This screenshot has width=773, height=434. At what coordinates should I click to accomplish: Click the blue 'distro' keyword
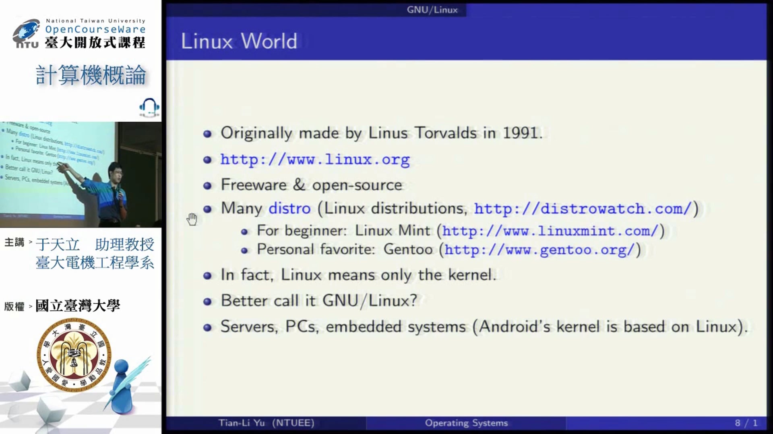pos(289,209)
